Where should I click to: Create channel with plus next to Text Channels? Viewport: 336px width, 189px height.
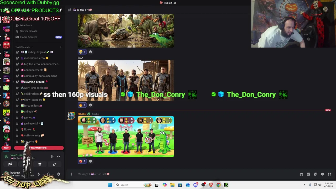pyautogui.click(x=61, y=47)
